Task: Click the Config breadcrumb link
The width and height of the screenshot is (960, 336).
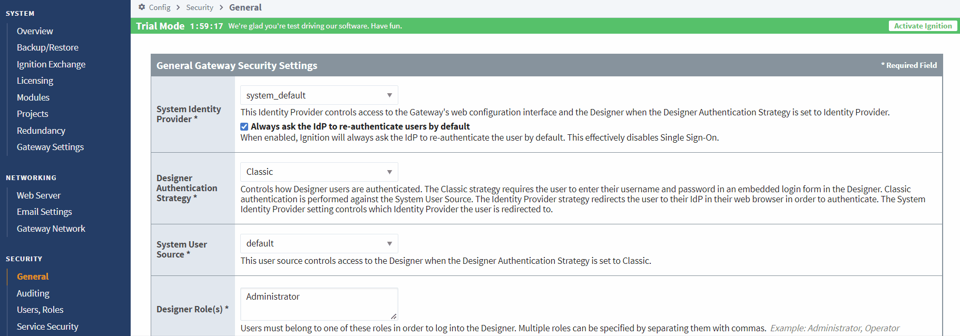Action: point(160,7)
